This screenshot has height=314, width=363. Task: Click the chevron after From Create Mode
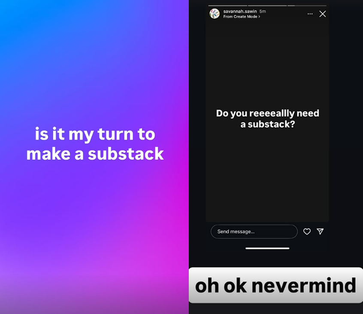tap(259, 17)
